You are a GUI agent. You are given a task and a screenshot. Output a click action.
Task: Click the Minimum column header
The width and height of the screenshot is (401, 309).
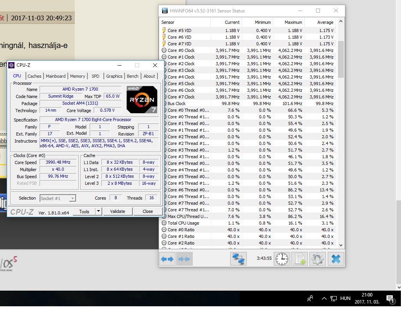(x=257, y=22)
